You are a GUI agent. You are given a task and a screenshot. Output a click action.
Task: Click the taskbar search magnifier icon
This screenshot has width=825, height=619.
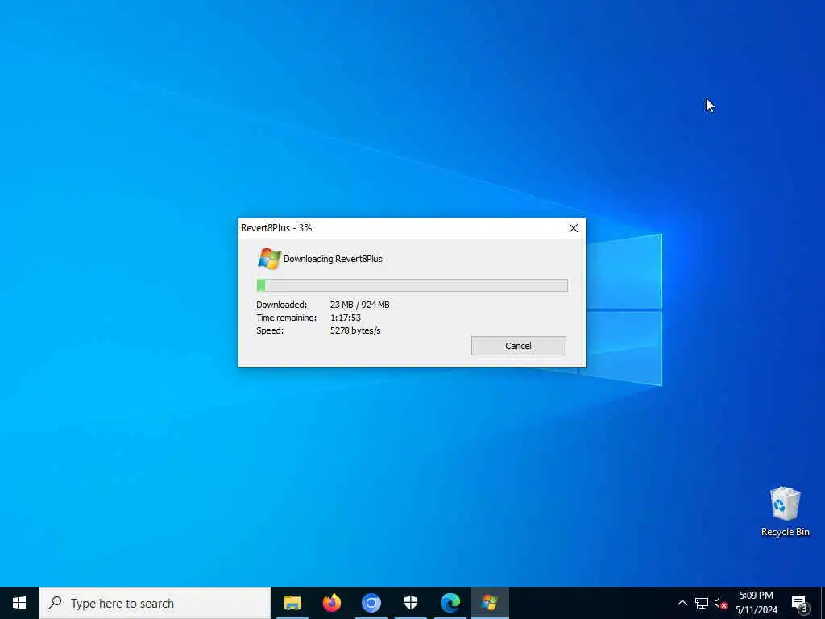55,603
